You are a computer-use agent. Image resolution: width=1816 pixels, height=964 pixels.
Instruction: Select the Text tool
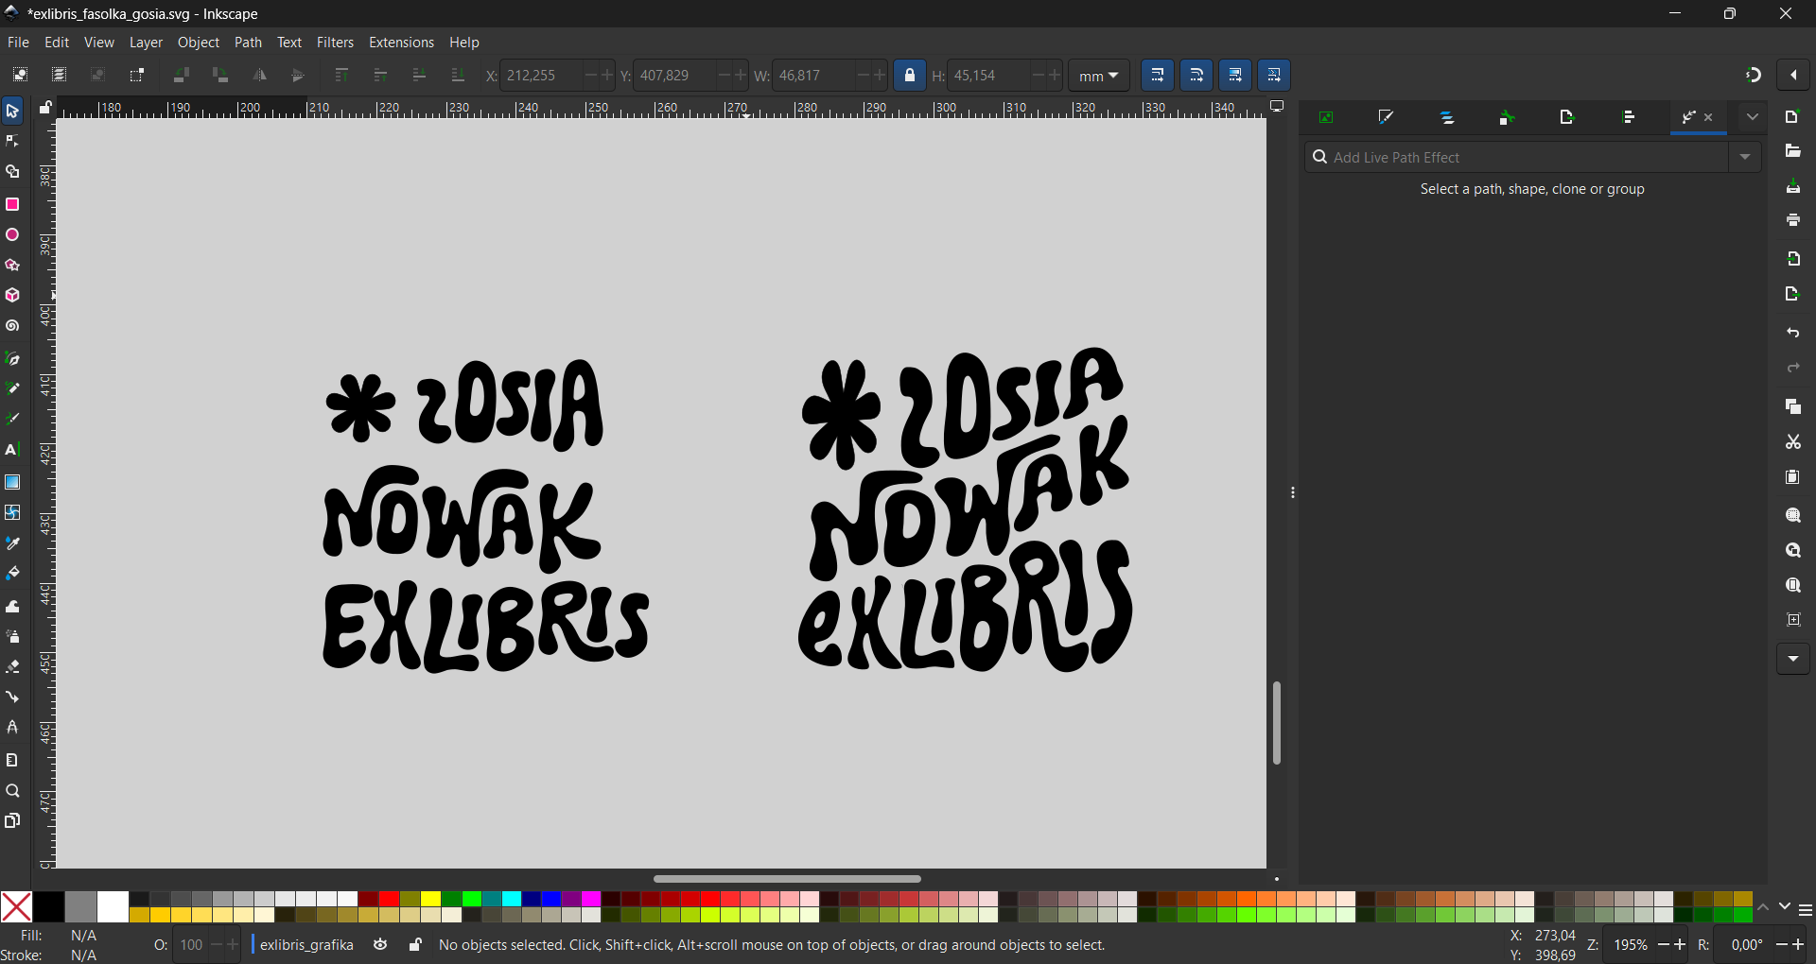(x=12, y=450)
